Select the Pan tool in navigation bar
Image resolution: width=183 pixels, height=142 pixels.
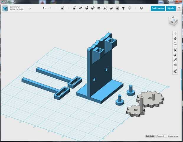pos(175,34)
